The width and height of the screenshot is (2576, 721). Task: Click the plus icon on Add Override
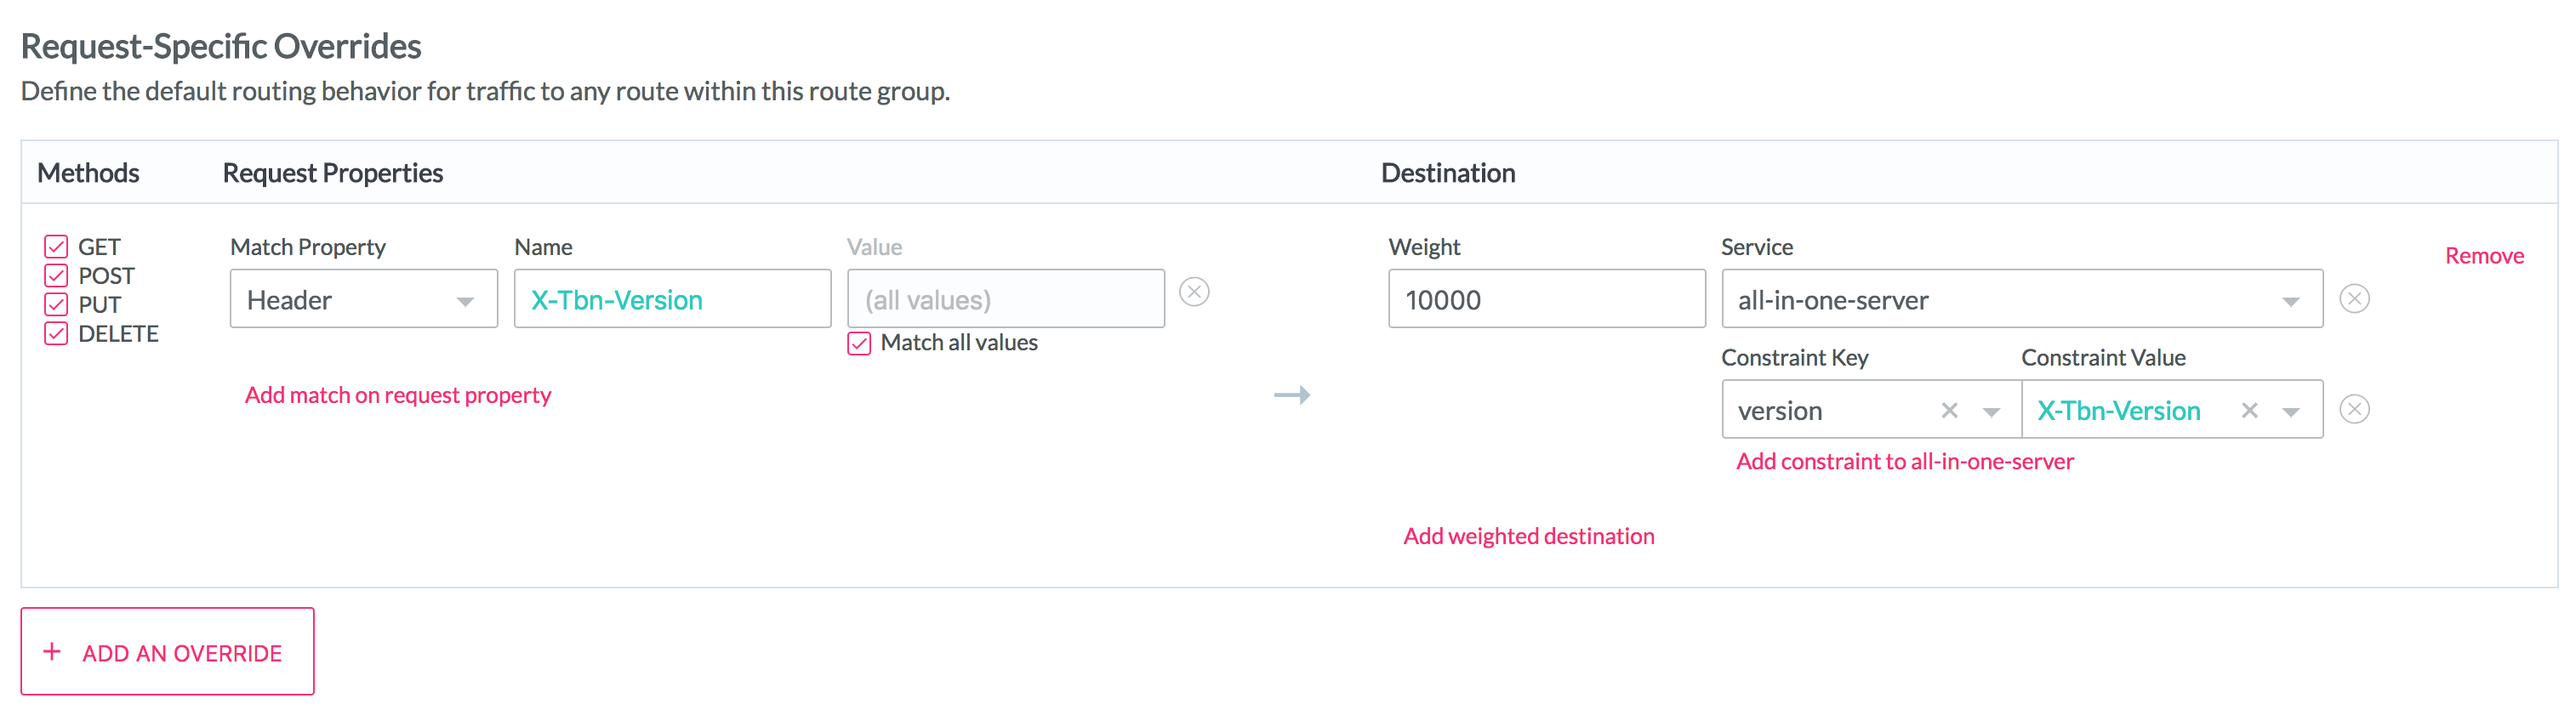click(52, 652)
